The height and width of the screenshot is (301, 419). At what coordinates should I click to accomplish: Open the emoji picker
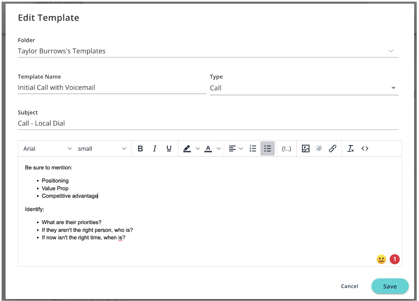coord(381,259)
